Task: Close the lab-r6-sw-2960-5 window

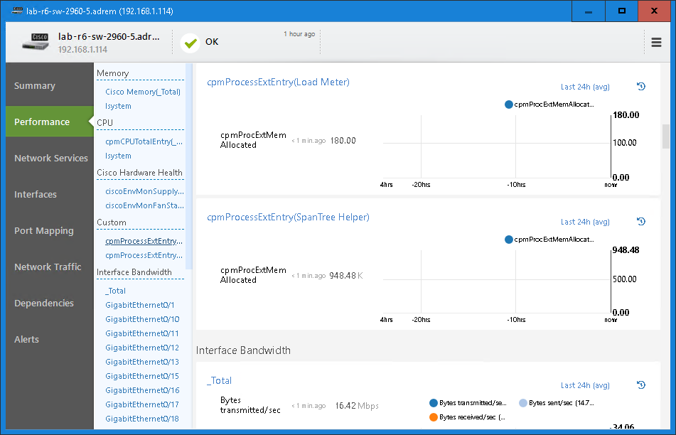Action: pos(654,11)
